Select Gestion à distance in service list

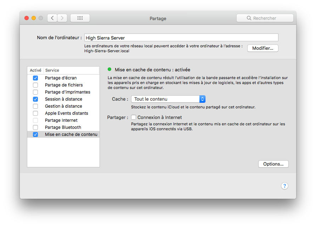[63, 106]
